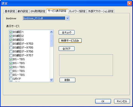Uncheck the BS朝日2 service
Viewport: 133px width, 107px height.
pos(11,36)
